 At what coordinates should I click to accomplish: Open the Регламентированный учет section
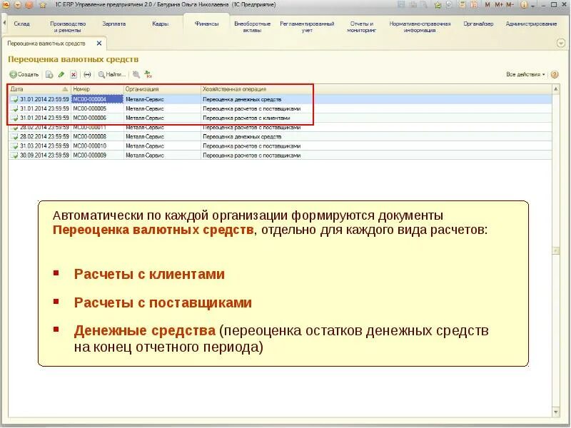307,27
